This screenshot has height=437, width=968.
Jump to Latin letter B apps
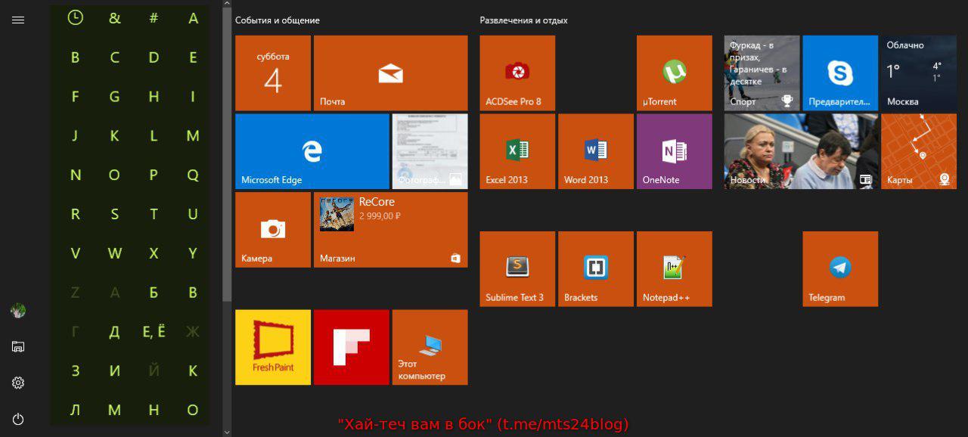coord(75,57)
